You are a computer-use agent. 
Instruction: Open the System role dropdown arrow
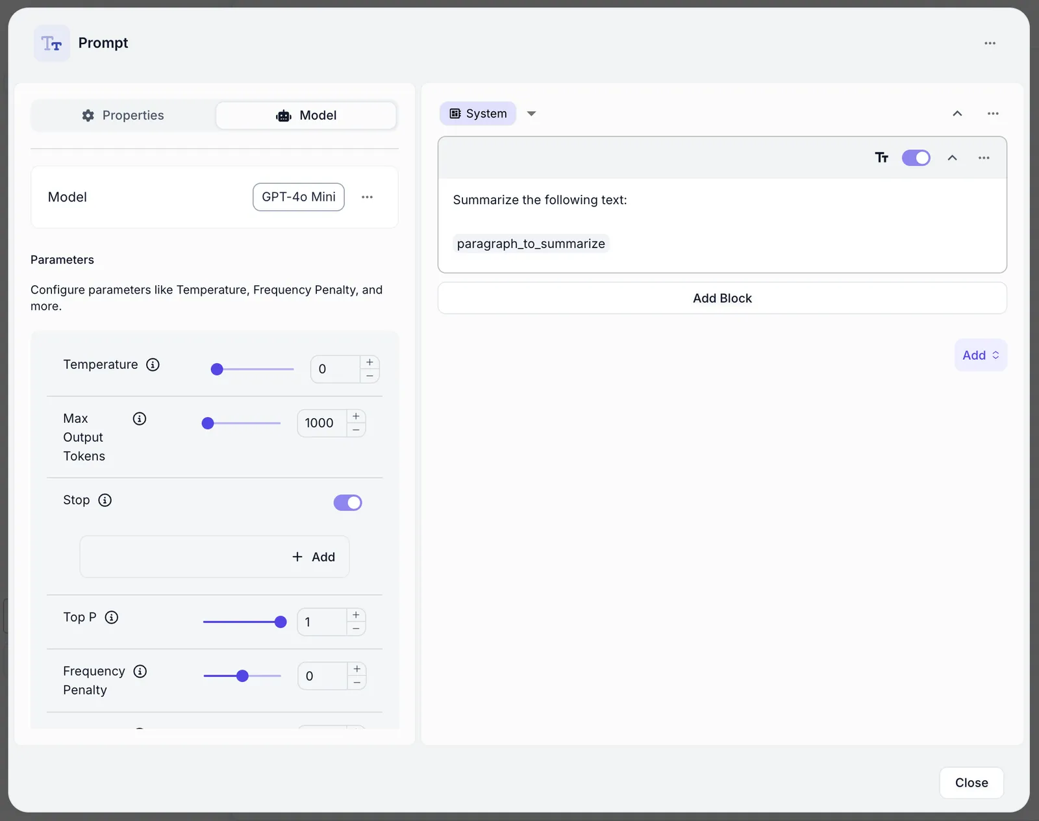coord(531,114)
